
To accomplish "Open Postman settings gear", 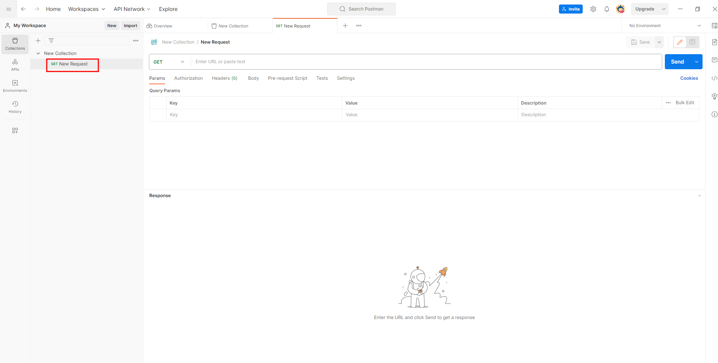I will [x=593, y=9].
